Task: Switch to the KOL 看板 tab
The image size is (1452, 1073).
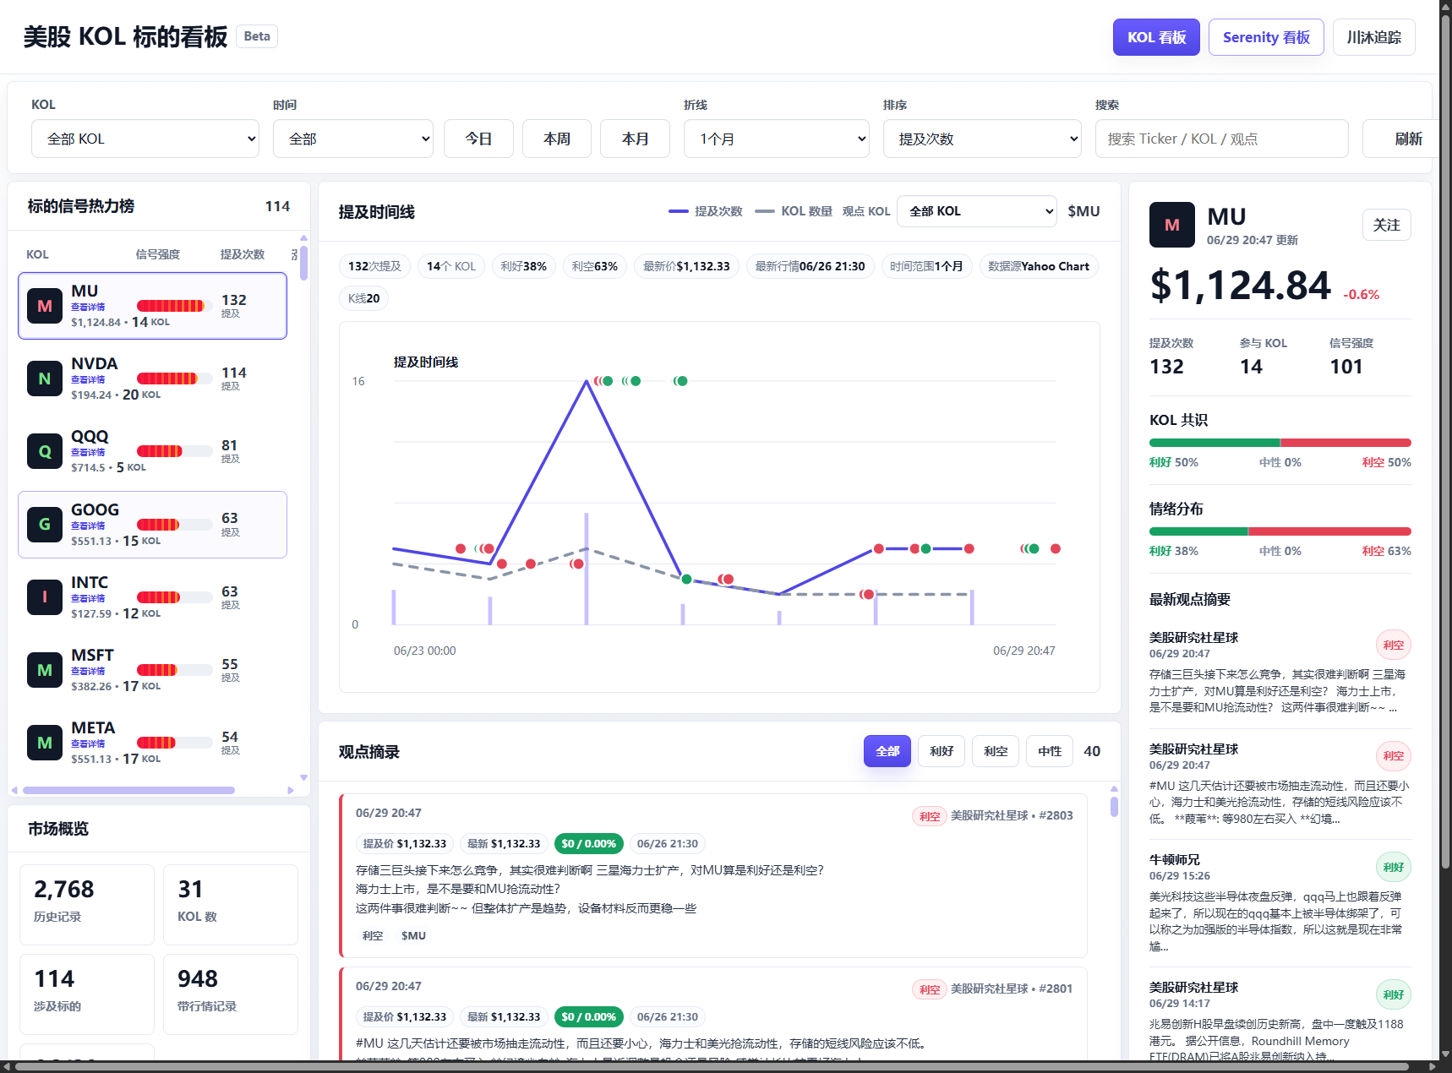Action: 1156,37
